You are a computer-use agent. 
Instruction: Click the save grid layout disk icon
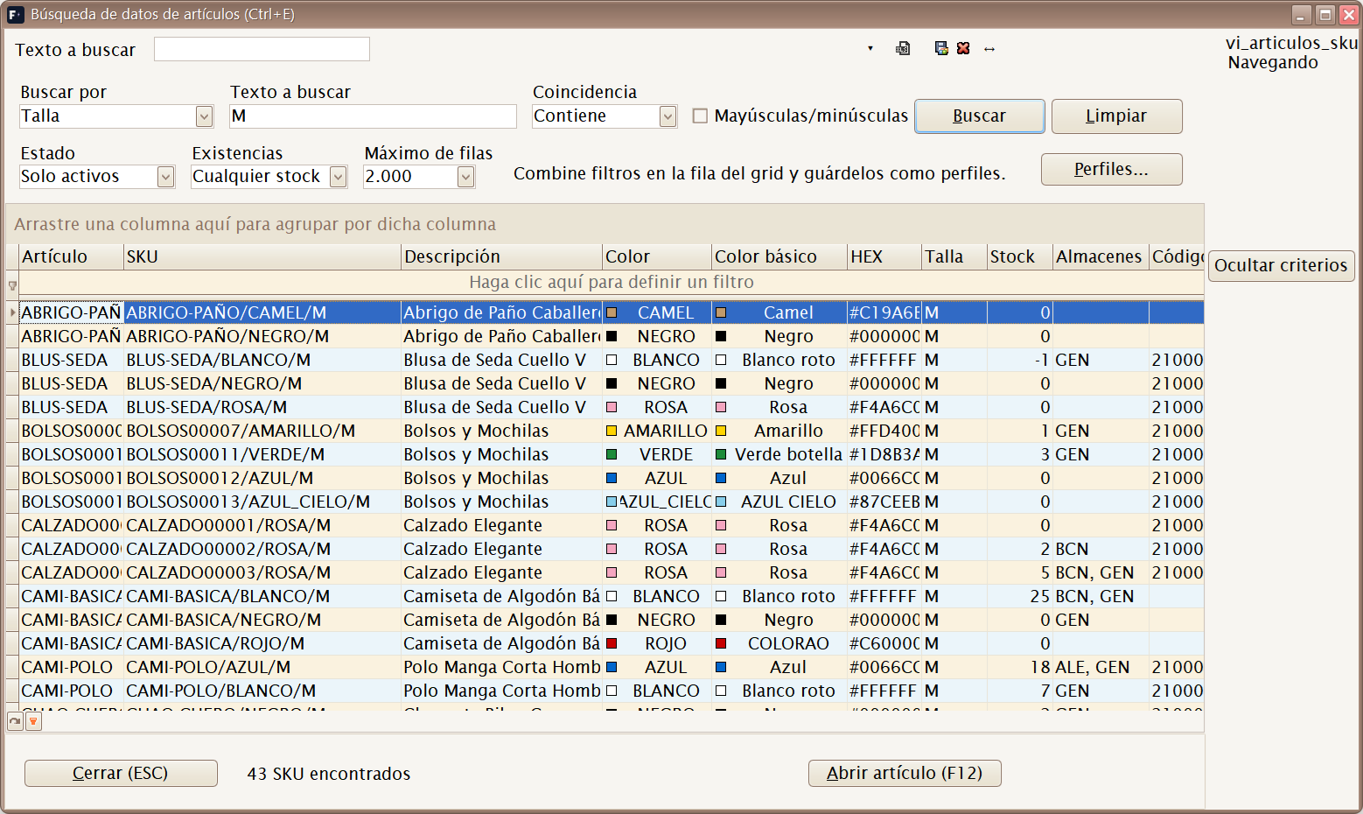click(941, 49)
